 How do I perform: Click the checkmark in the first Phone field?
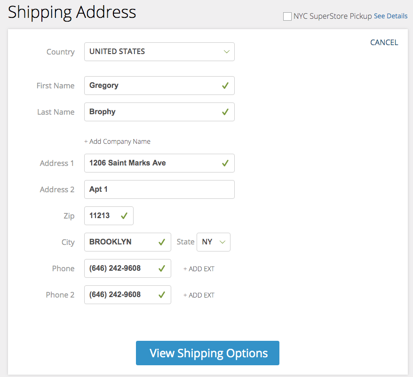pos(162,268)
